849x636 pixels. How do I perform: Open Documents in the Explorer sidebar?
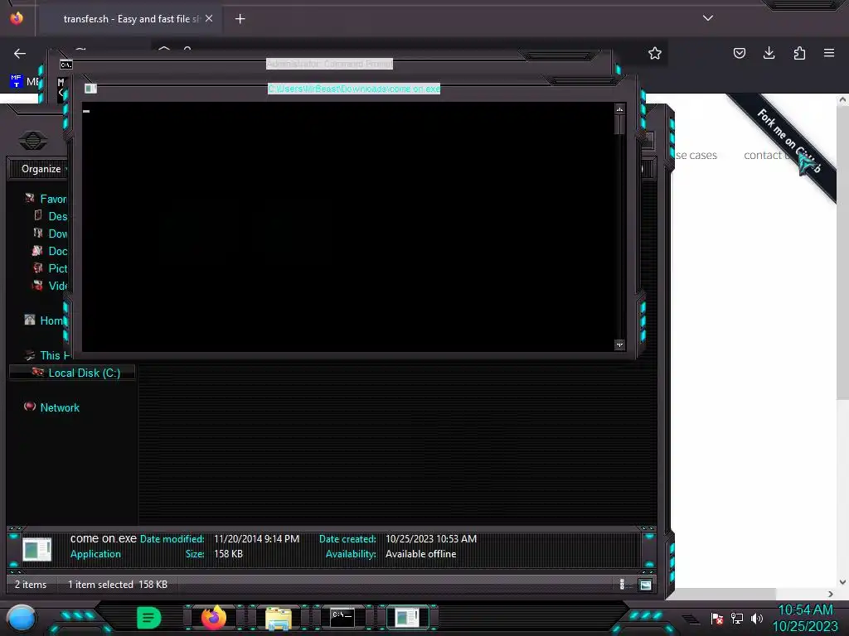click(58, 251)
